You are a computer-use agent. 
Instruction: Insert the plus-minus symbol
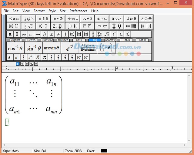click(x=65, y=34)
